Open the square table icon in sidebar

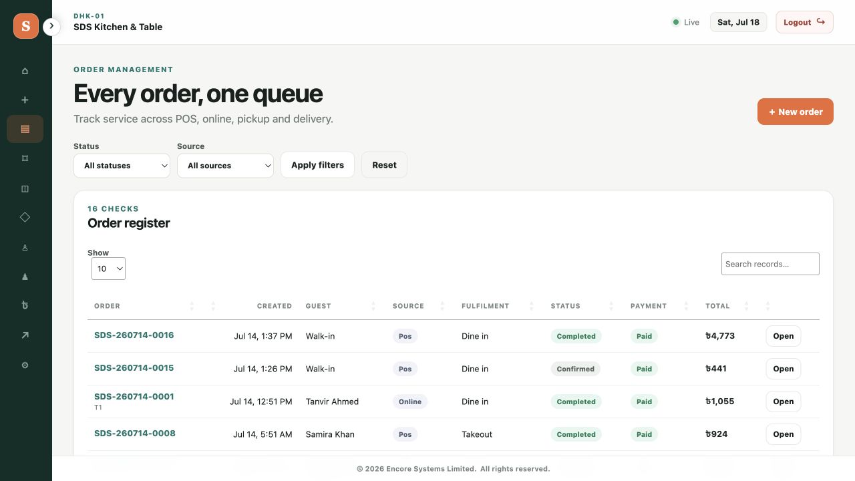(25, 158)
